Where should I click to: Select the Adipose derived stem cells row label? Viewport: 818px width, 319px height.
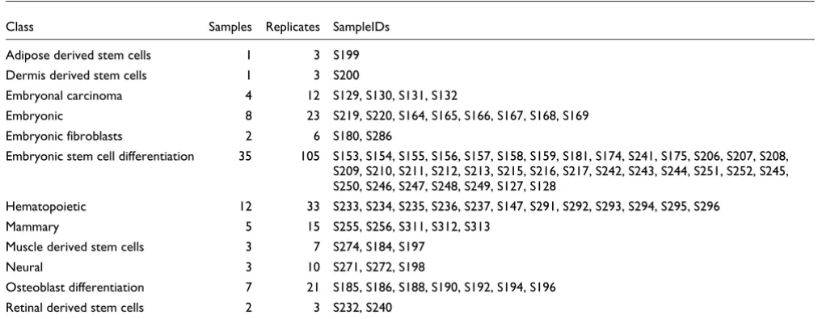[78, 55]
